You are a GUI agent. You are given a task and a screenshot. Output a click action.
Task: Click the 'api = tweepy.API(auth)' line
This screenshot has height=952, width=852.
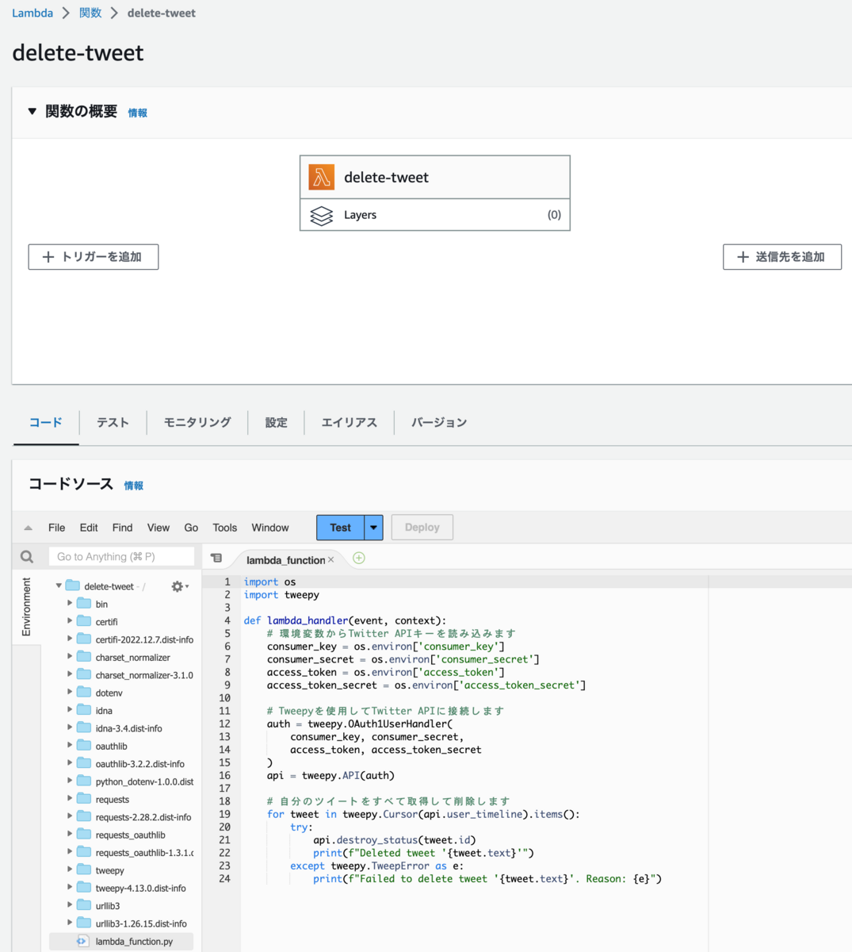pyautogui.click(x=330, y=776)
